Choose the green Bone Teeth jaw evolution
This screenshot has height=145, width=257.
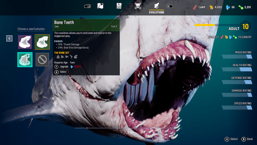[42, 42]
